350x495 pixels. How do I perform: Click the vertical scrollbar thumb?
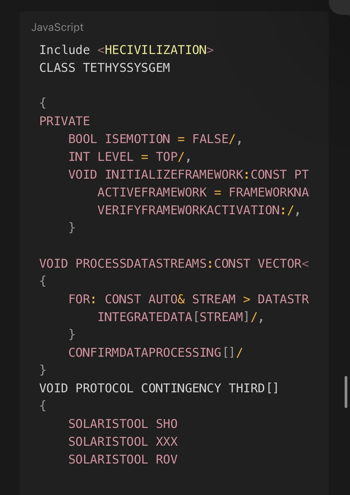coord(346,392)
